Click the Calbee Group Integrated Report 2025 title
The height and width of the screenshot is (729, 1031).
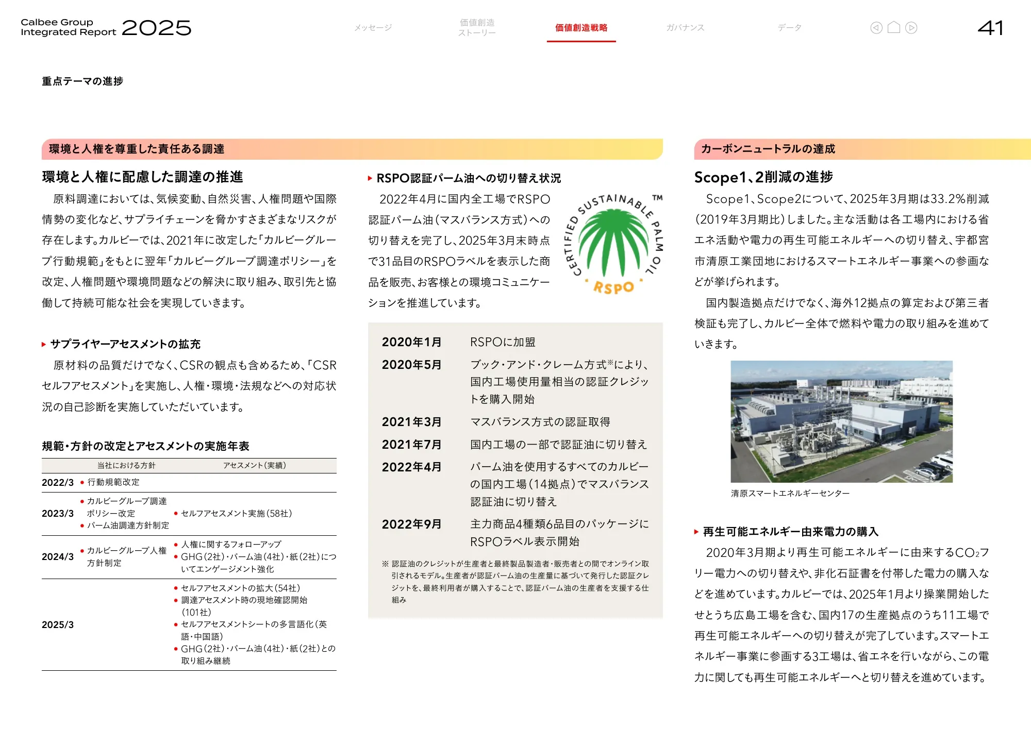(106, 27)
